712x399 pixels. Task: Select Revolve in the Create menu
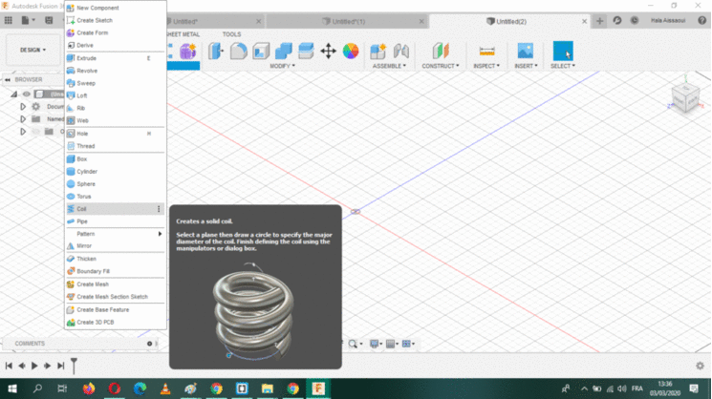point(115,71)
